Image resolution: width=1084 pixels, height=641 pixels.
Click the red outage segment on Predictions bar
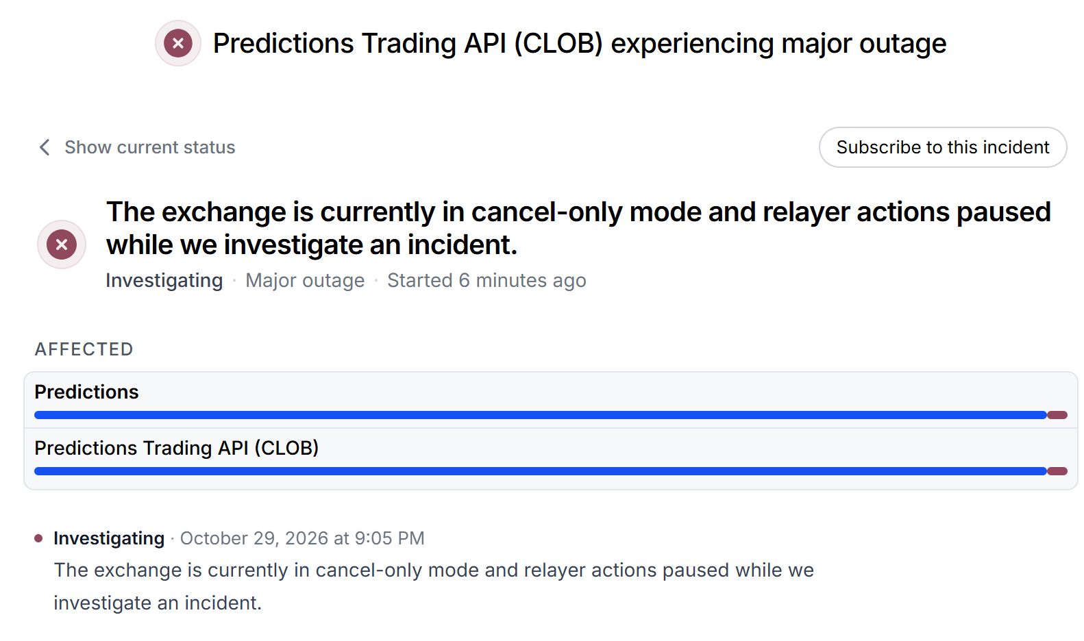click(x=1057, y=415)
